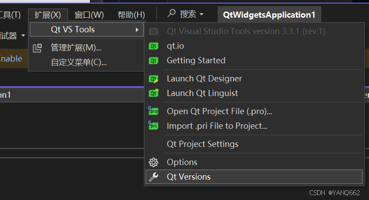The width and height of the screenshot is (369, 200).
Task: Select Qt Versions menu entry
Action: point(254,177)
